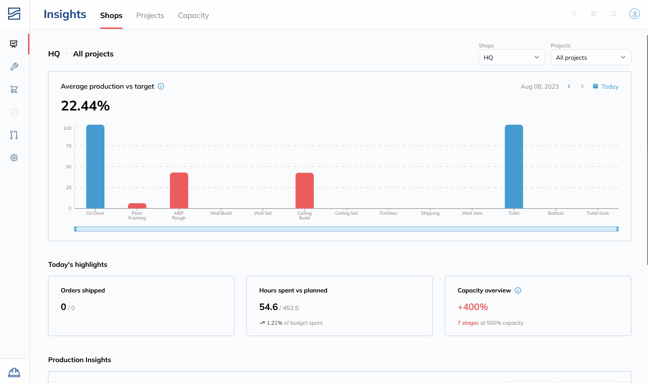Viewport: 648px width, 383px height.
Task: Click the wrench tools sidebar icon
Action: tap(14, 67)
